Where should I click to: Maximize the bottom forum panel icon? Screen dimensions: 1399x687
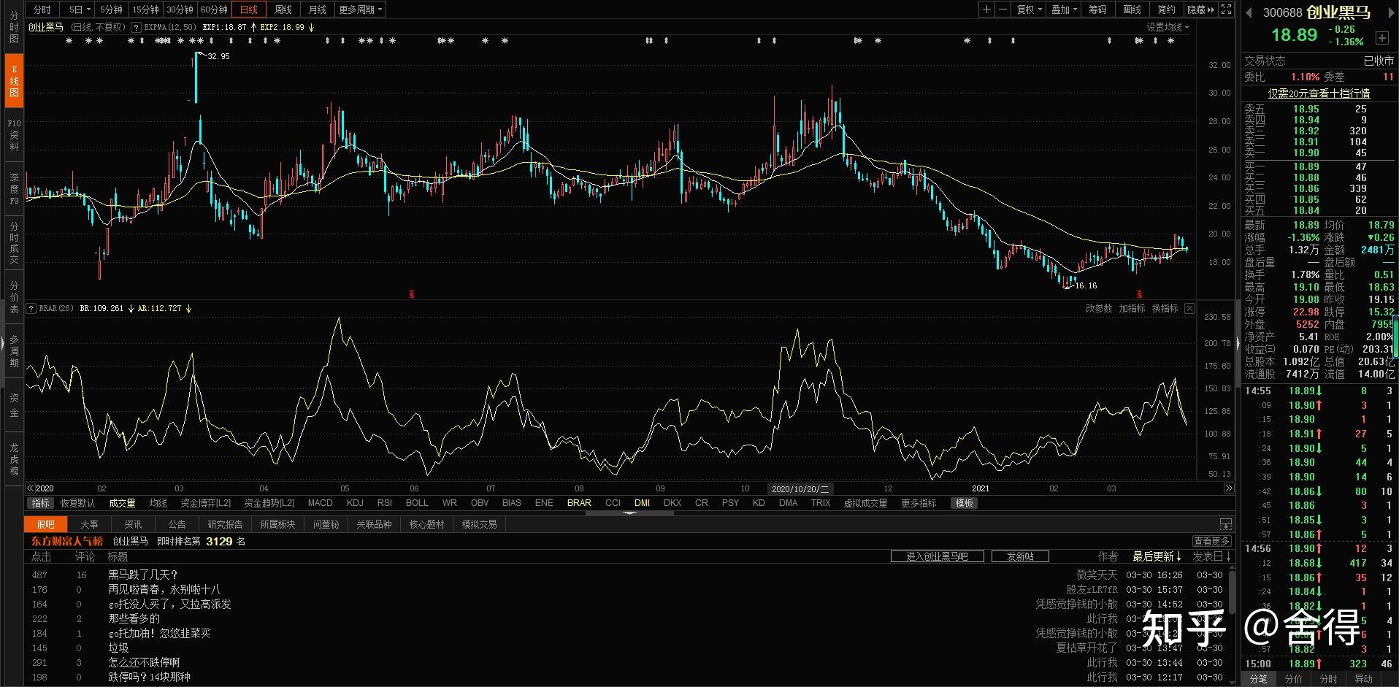click(x=1226, y=524)
